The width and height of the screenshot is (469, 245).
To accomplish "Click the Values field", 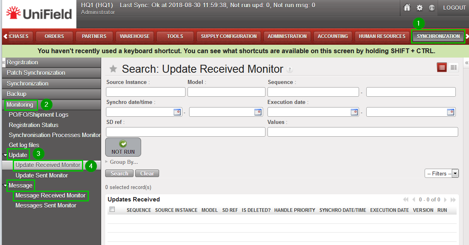I will point(363,132).
